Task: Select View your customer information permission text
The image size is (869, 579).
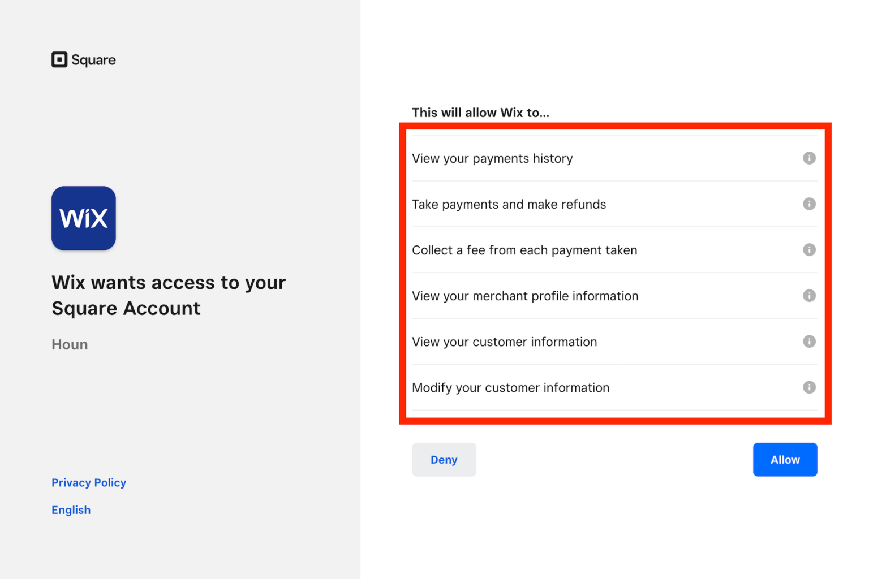Action: click(x=504, y=342)
